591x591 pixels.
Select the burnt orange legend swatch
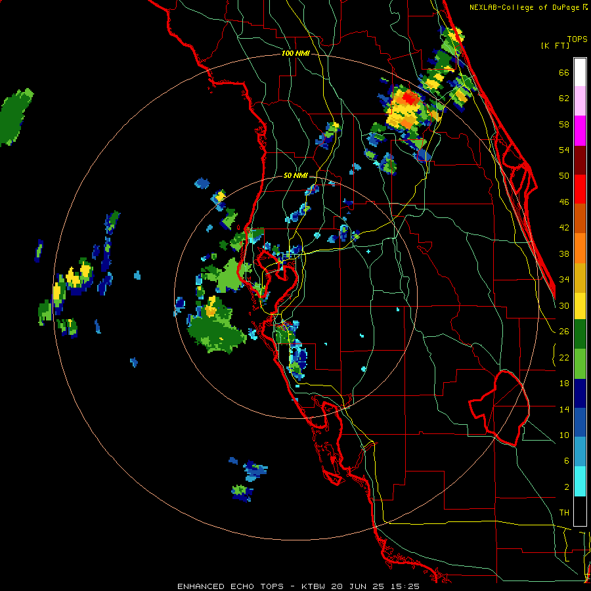(580, 219)
